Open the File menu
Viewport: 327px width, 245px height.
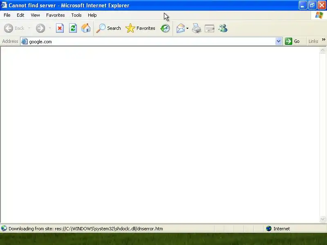(7, 15)
